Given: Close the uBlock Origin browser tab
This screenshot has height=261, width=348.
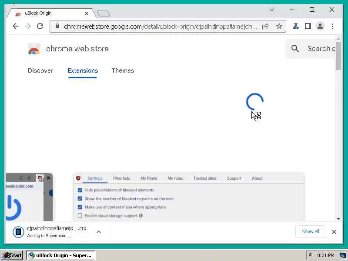Looking at the screenshot, I should [87, 13].
